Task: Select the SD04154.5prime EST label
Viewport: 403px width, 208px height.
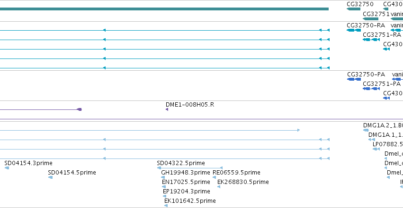Action: pyautogui.click(x=72, y=173)
